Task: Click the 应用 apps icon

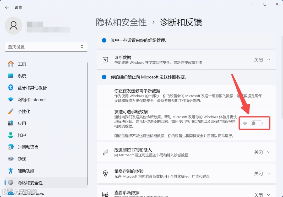Action: click(11, 123)
